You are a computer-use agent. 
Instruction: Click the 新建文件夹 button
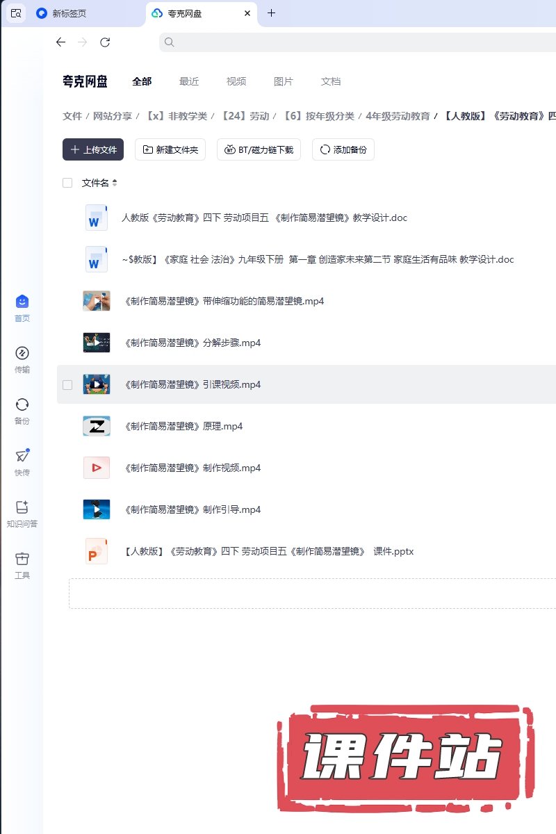tap(170, 149)
